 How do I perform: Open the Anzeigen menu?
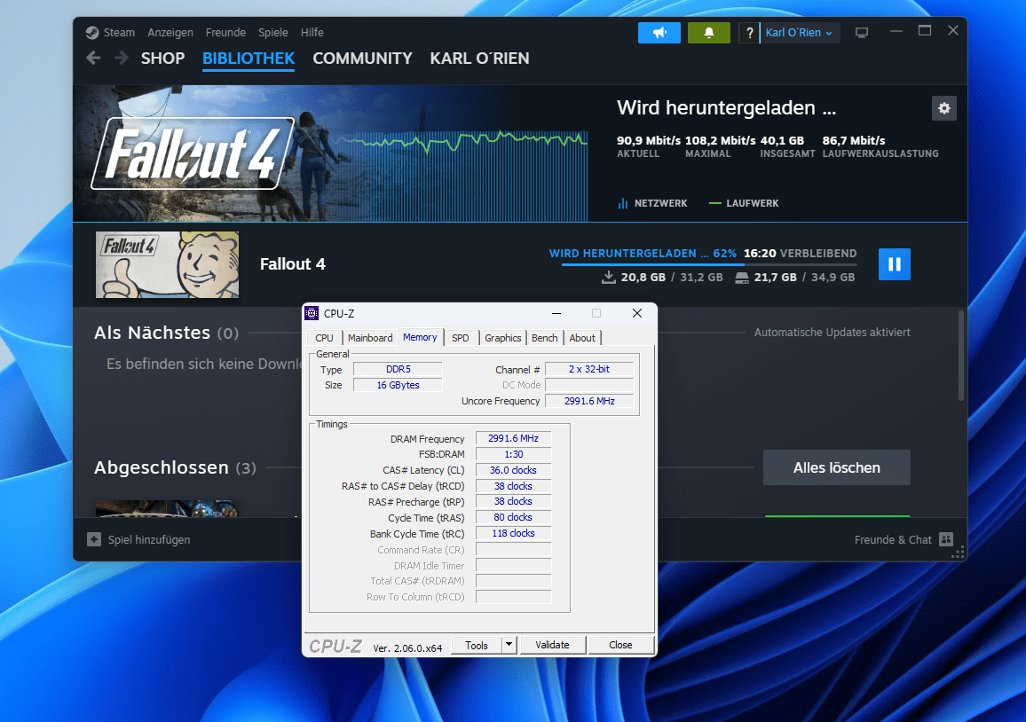(x=170, y=33)
